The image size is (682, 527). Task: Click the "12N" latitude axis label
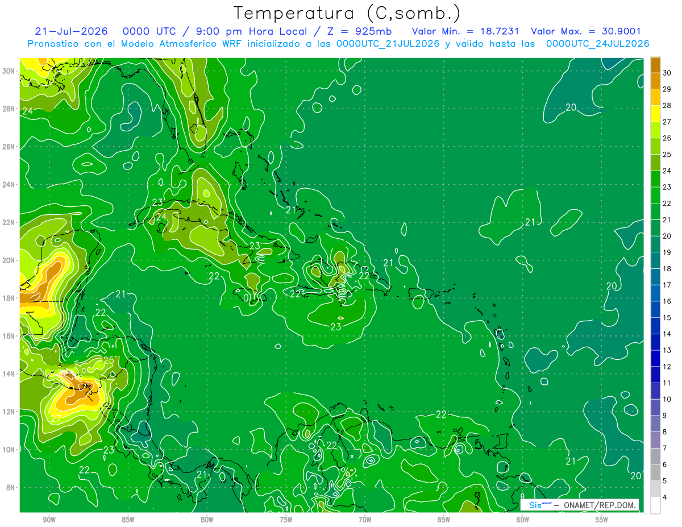click(9, 412)
